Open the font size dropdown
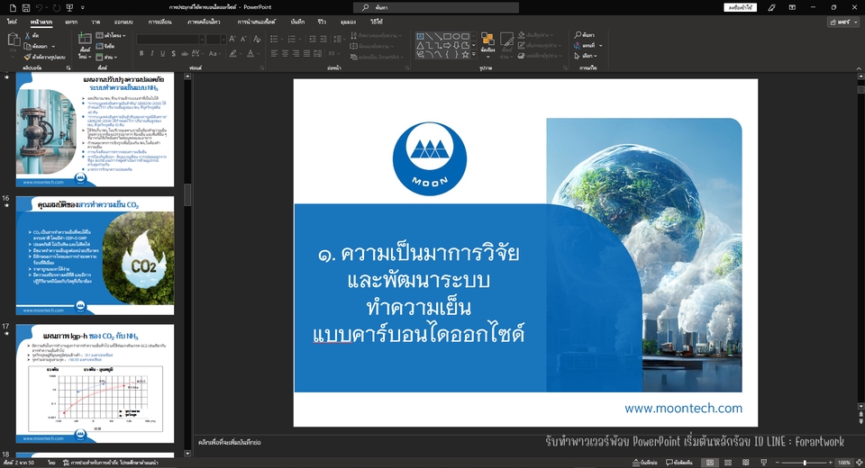The width and height of the screenshot is (865, 468). click(223, 39)
